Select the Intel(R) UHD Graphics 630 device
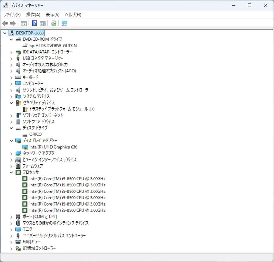 pyautogui.click(x=53, y=147)
